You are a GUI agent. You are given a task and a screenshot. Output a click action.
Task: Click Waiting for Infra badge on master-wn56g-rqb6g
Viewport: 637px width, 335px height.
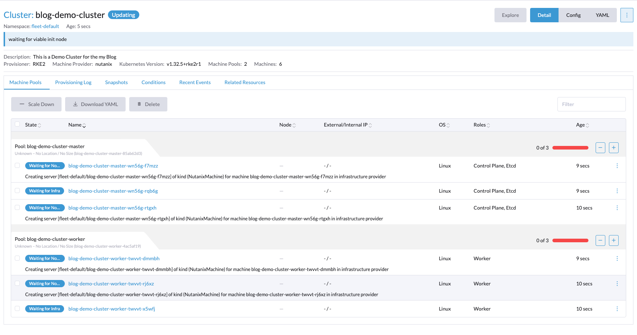(45, 191)
